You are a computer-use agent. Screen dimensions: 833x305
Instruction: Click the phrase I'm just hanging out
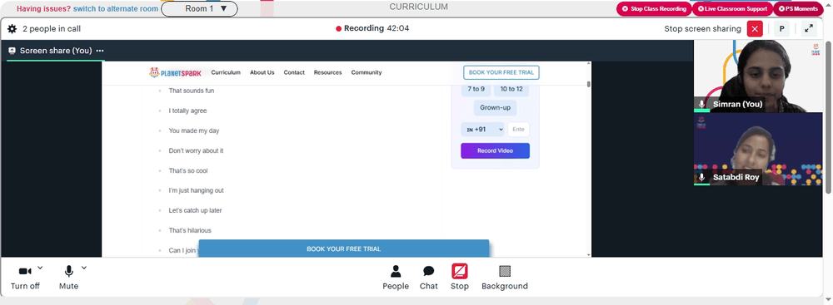pyautogui.click(x=196, y=190)
